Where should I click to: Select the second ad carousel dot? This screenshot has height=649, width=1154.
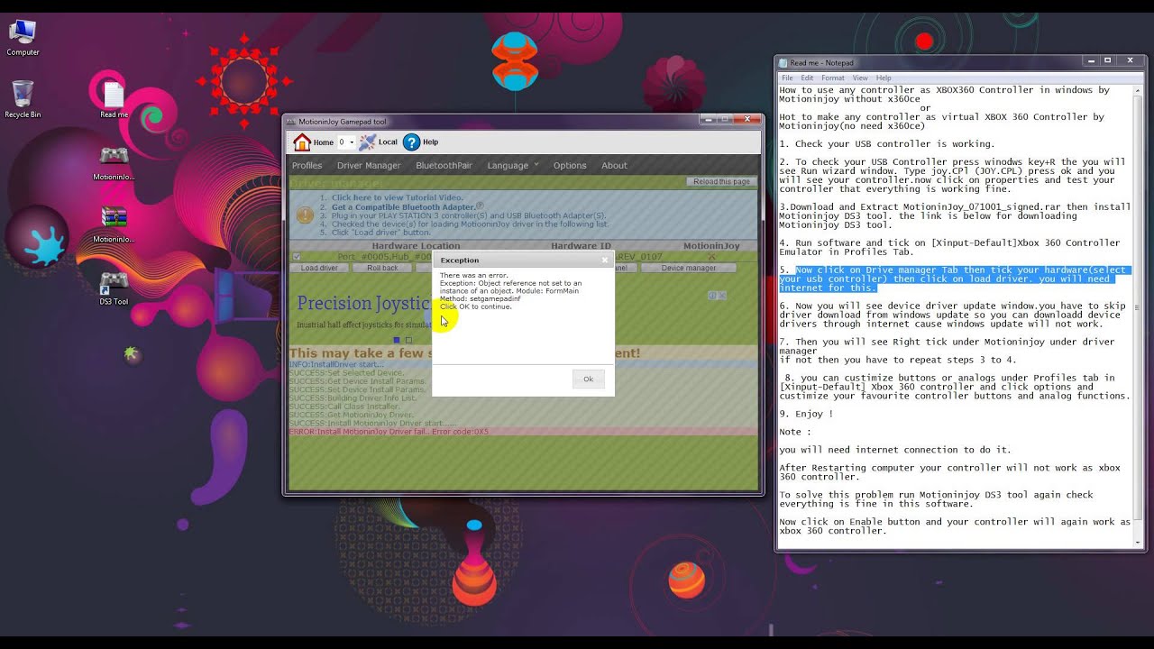[x=408, y=340]
